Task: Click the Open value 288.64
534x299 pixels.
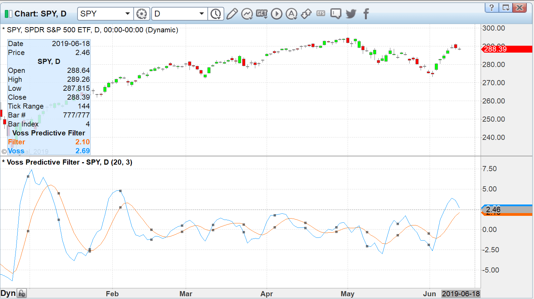Action: click(78, 70)
